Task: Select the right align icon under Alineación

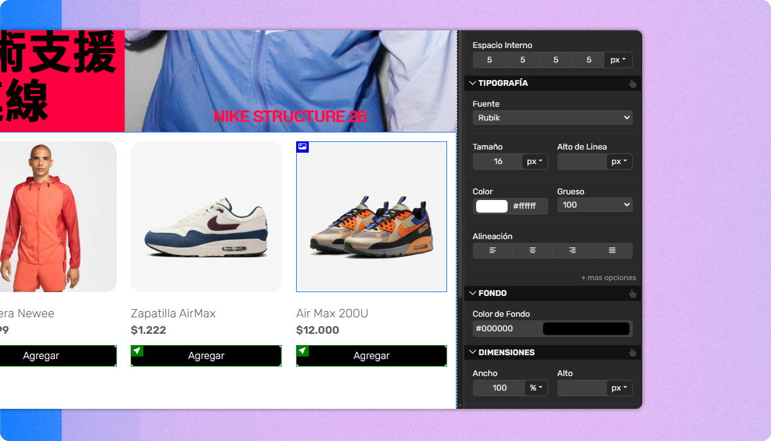Action: coord(573,250)
